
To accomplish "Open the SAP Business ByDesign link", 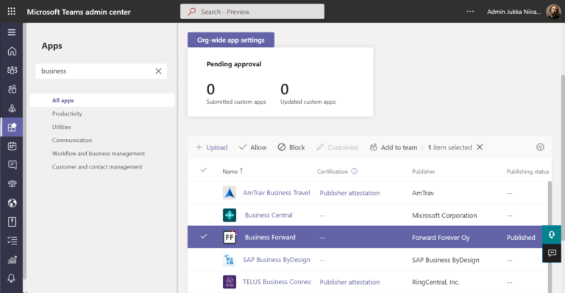I will click(277, 259).
